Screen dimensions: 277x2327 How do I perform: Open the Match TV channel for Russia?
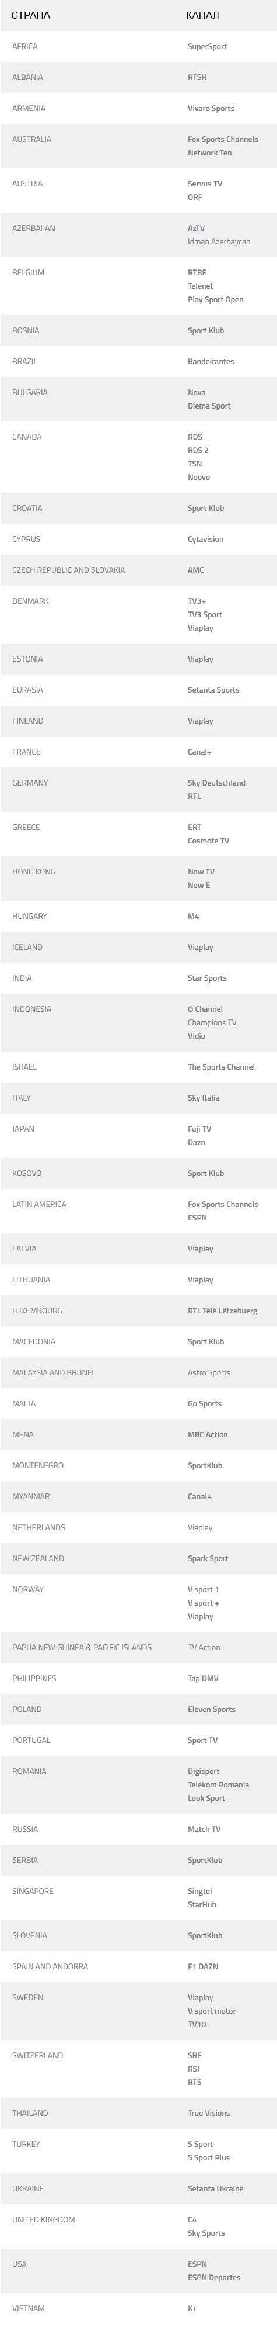204,1829
